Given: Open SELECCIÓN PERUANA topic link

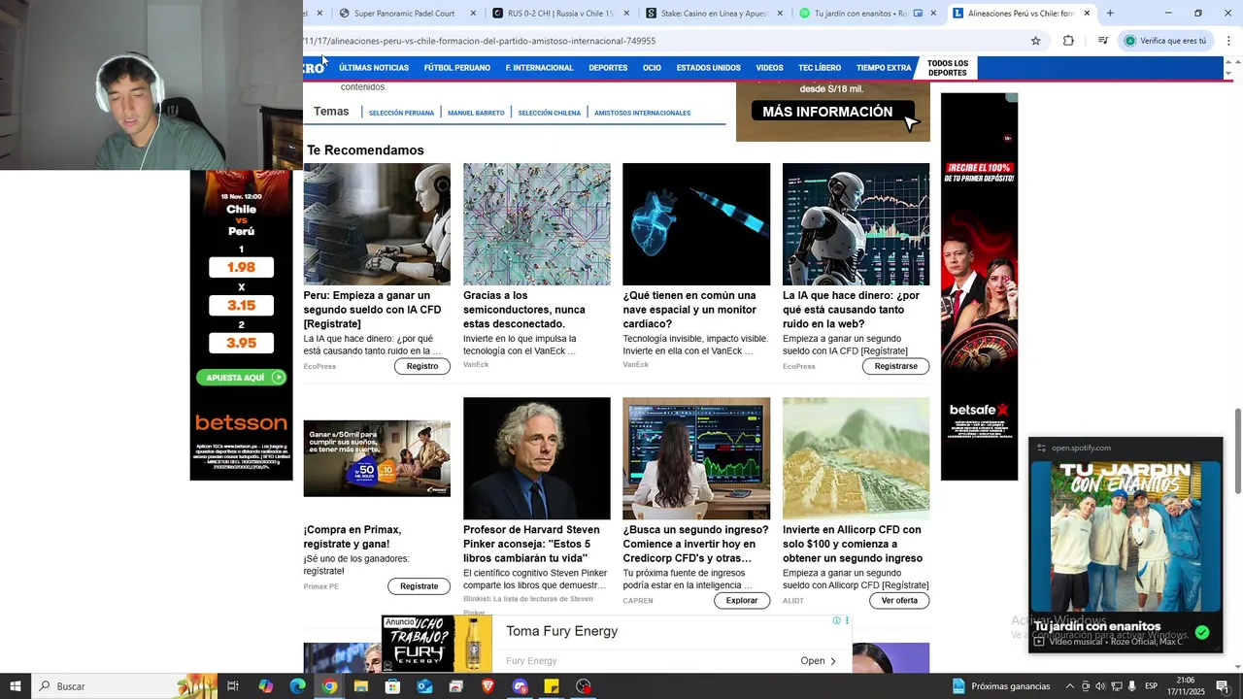Looking at the screenshot, I should tap(401, 113).
